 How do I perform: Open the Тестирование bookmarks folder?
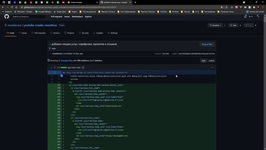pos(208,12)
